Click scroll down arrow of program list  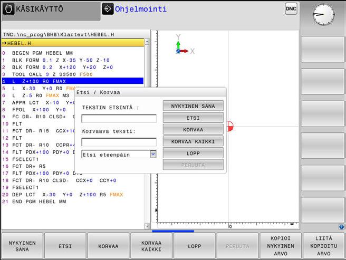(147, 226)
